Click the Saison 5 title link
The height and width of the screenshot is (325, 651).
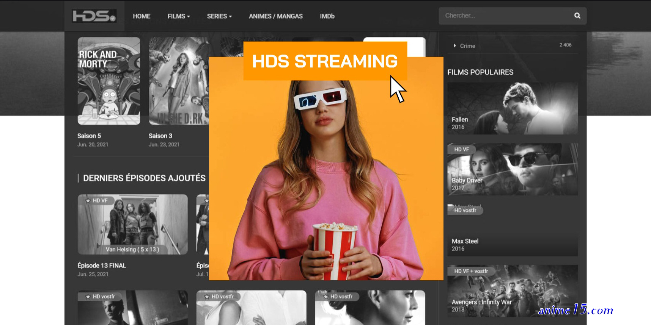(89, 136)
